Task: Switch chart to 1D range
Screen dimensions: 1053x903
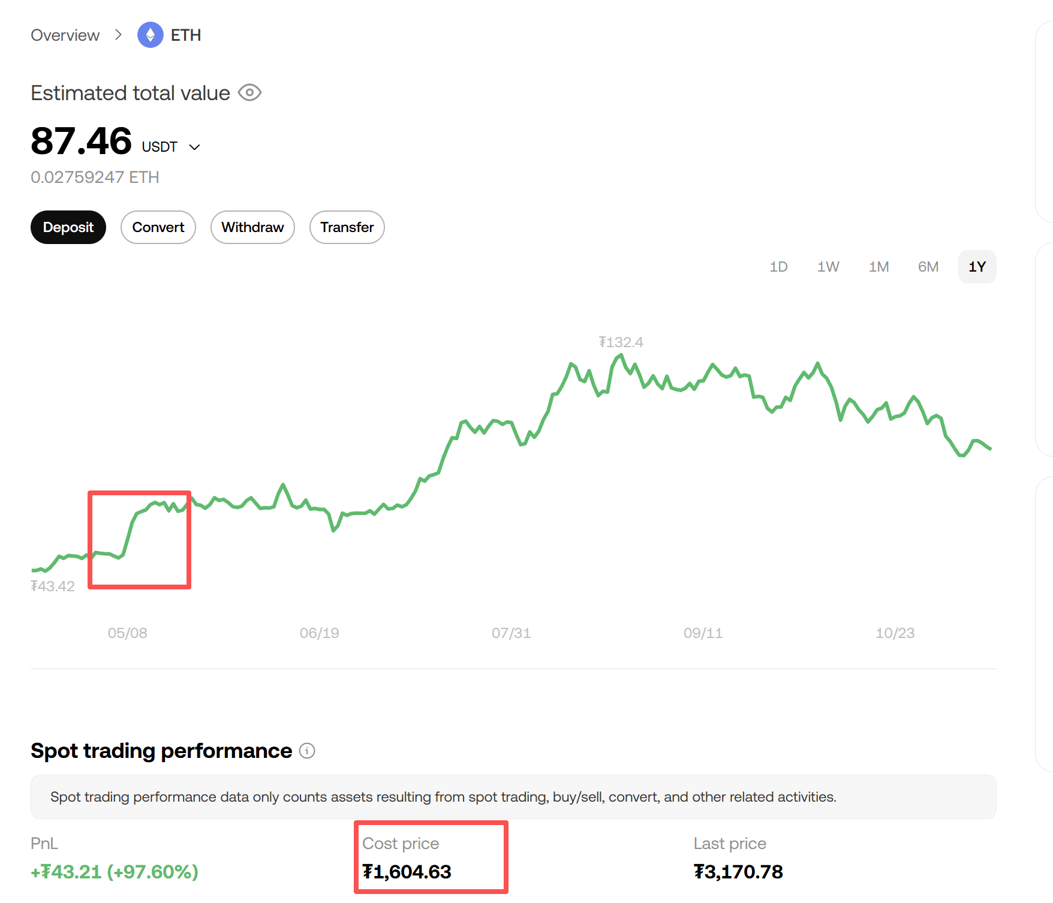Action: pyautogui.click(x=778, y=267)
